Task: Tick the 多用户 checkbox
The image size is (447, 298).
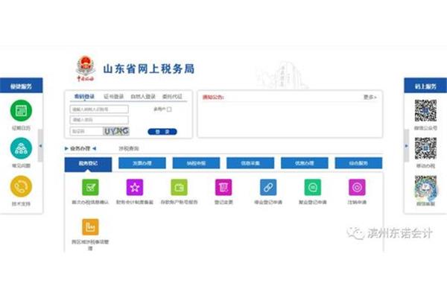Action: 169,110
